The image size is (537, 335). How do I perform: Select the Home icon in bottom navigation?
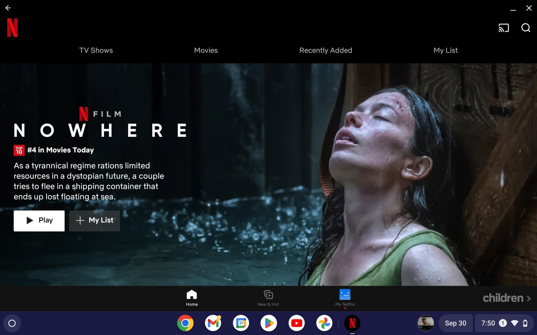pyautogui.click(x=192, y=297)
